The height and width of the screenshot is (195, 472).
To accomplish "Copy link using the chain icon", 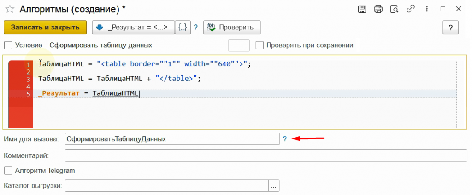I will tap(411, 9).
